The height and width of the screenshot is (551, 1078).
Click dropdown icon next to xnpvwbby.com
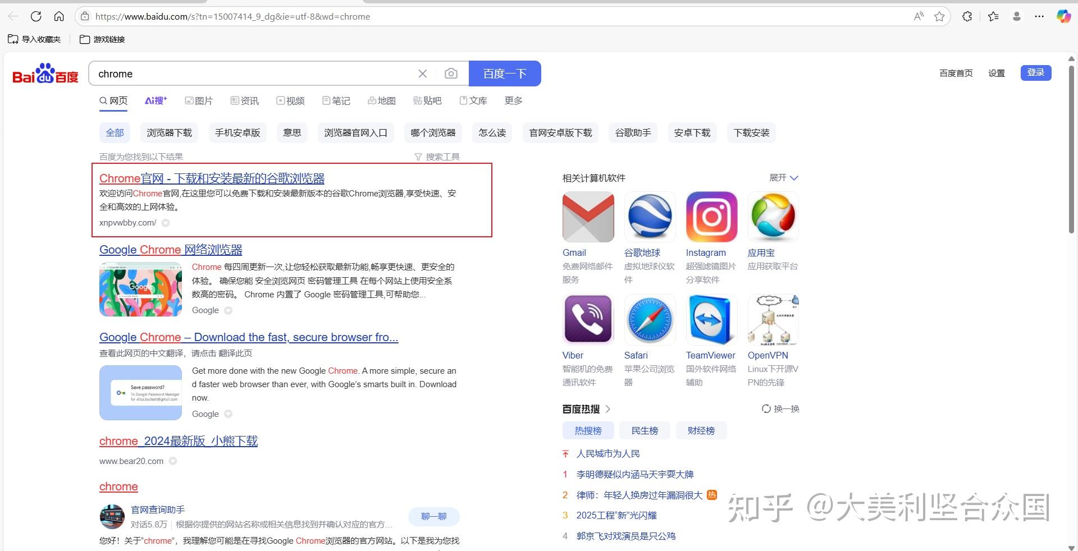point(166,223)
